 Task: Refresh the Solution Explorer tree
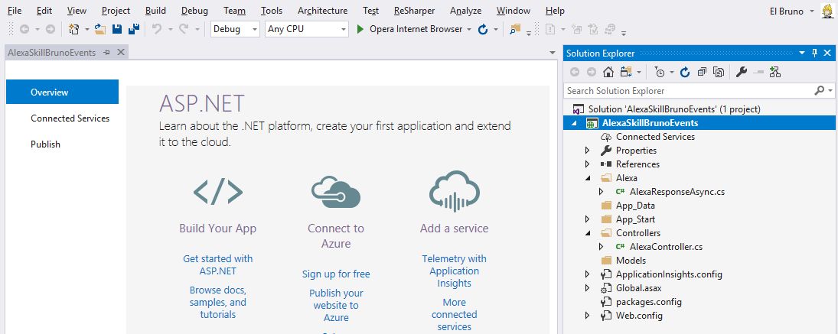coord(685,72)
